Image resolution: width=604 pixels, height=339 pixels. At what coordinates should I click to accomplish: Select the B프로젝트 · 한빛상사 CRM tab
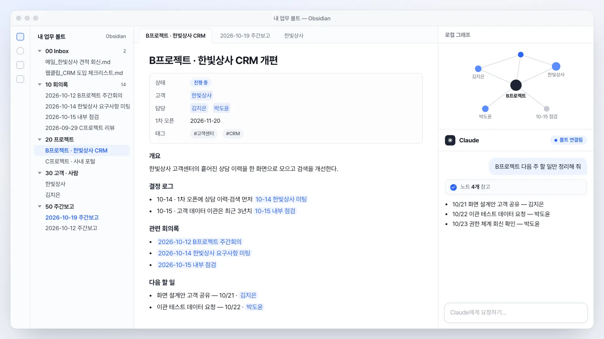176,36
